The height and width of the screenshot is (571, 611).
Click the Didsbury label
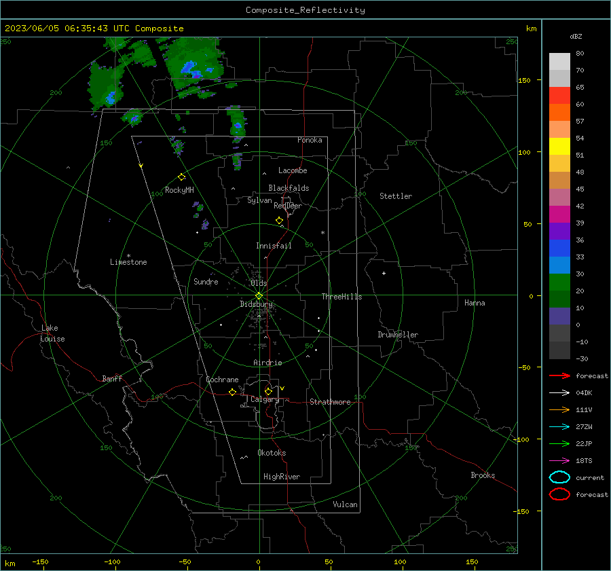click(x=256, y=304)
